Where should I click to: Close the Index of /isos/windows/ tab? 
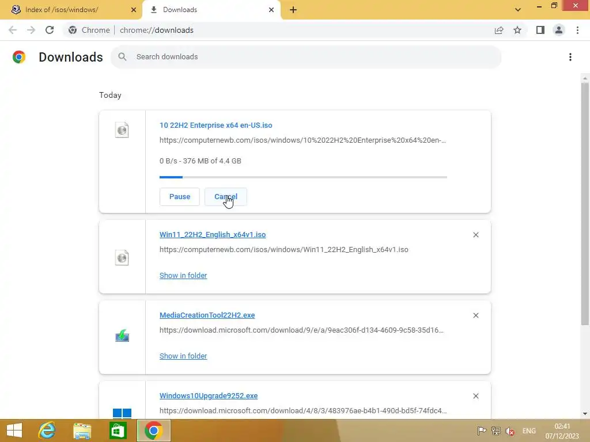pos(134,10)
